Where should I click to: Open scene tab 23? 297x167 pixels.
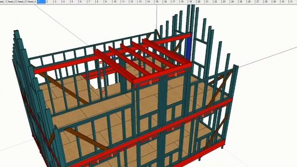tap(226, 2)
